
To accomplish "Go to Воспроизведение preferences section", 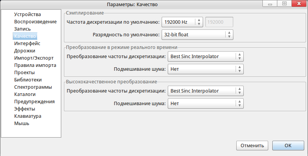I will 35,22.
